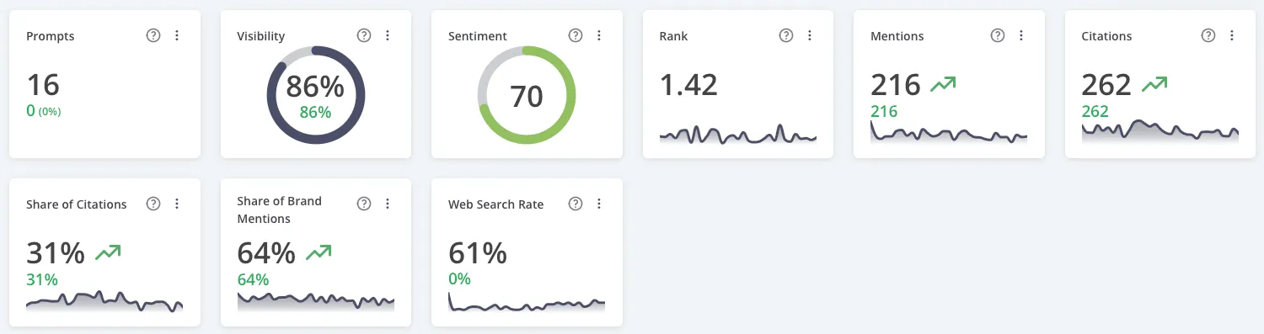
Task: Click help icon on Mentions card
Action: (x=998, y=35)
